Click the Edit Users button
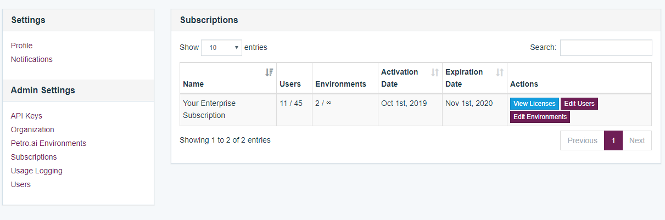This screenshot has width=665, height=220. (579, 104)
